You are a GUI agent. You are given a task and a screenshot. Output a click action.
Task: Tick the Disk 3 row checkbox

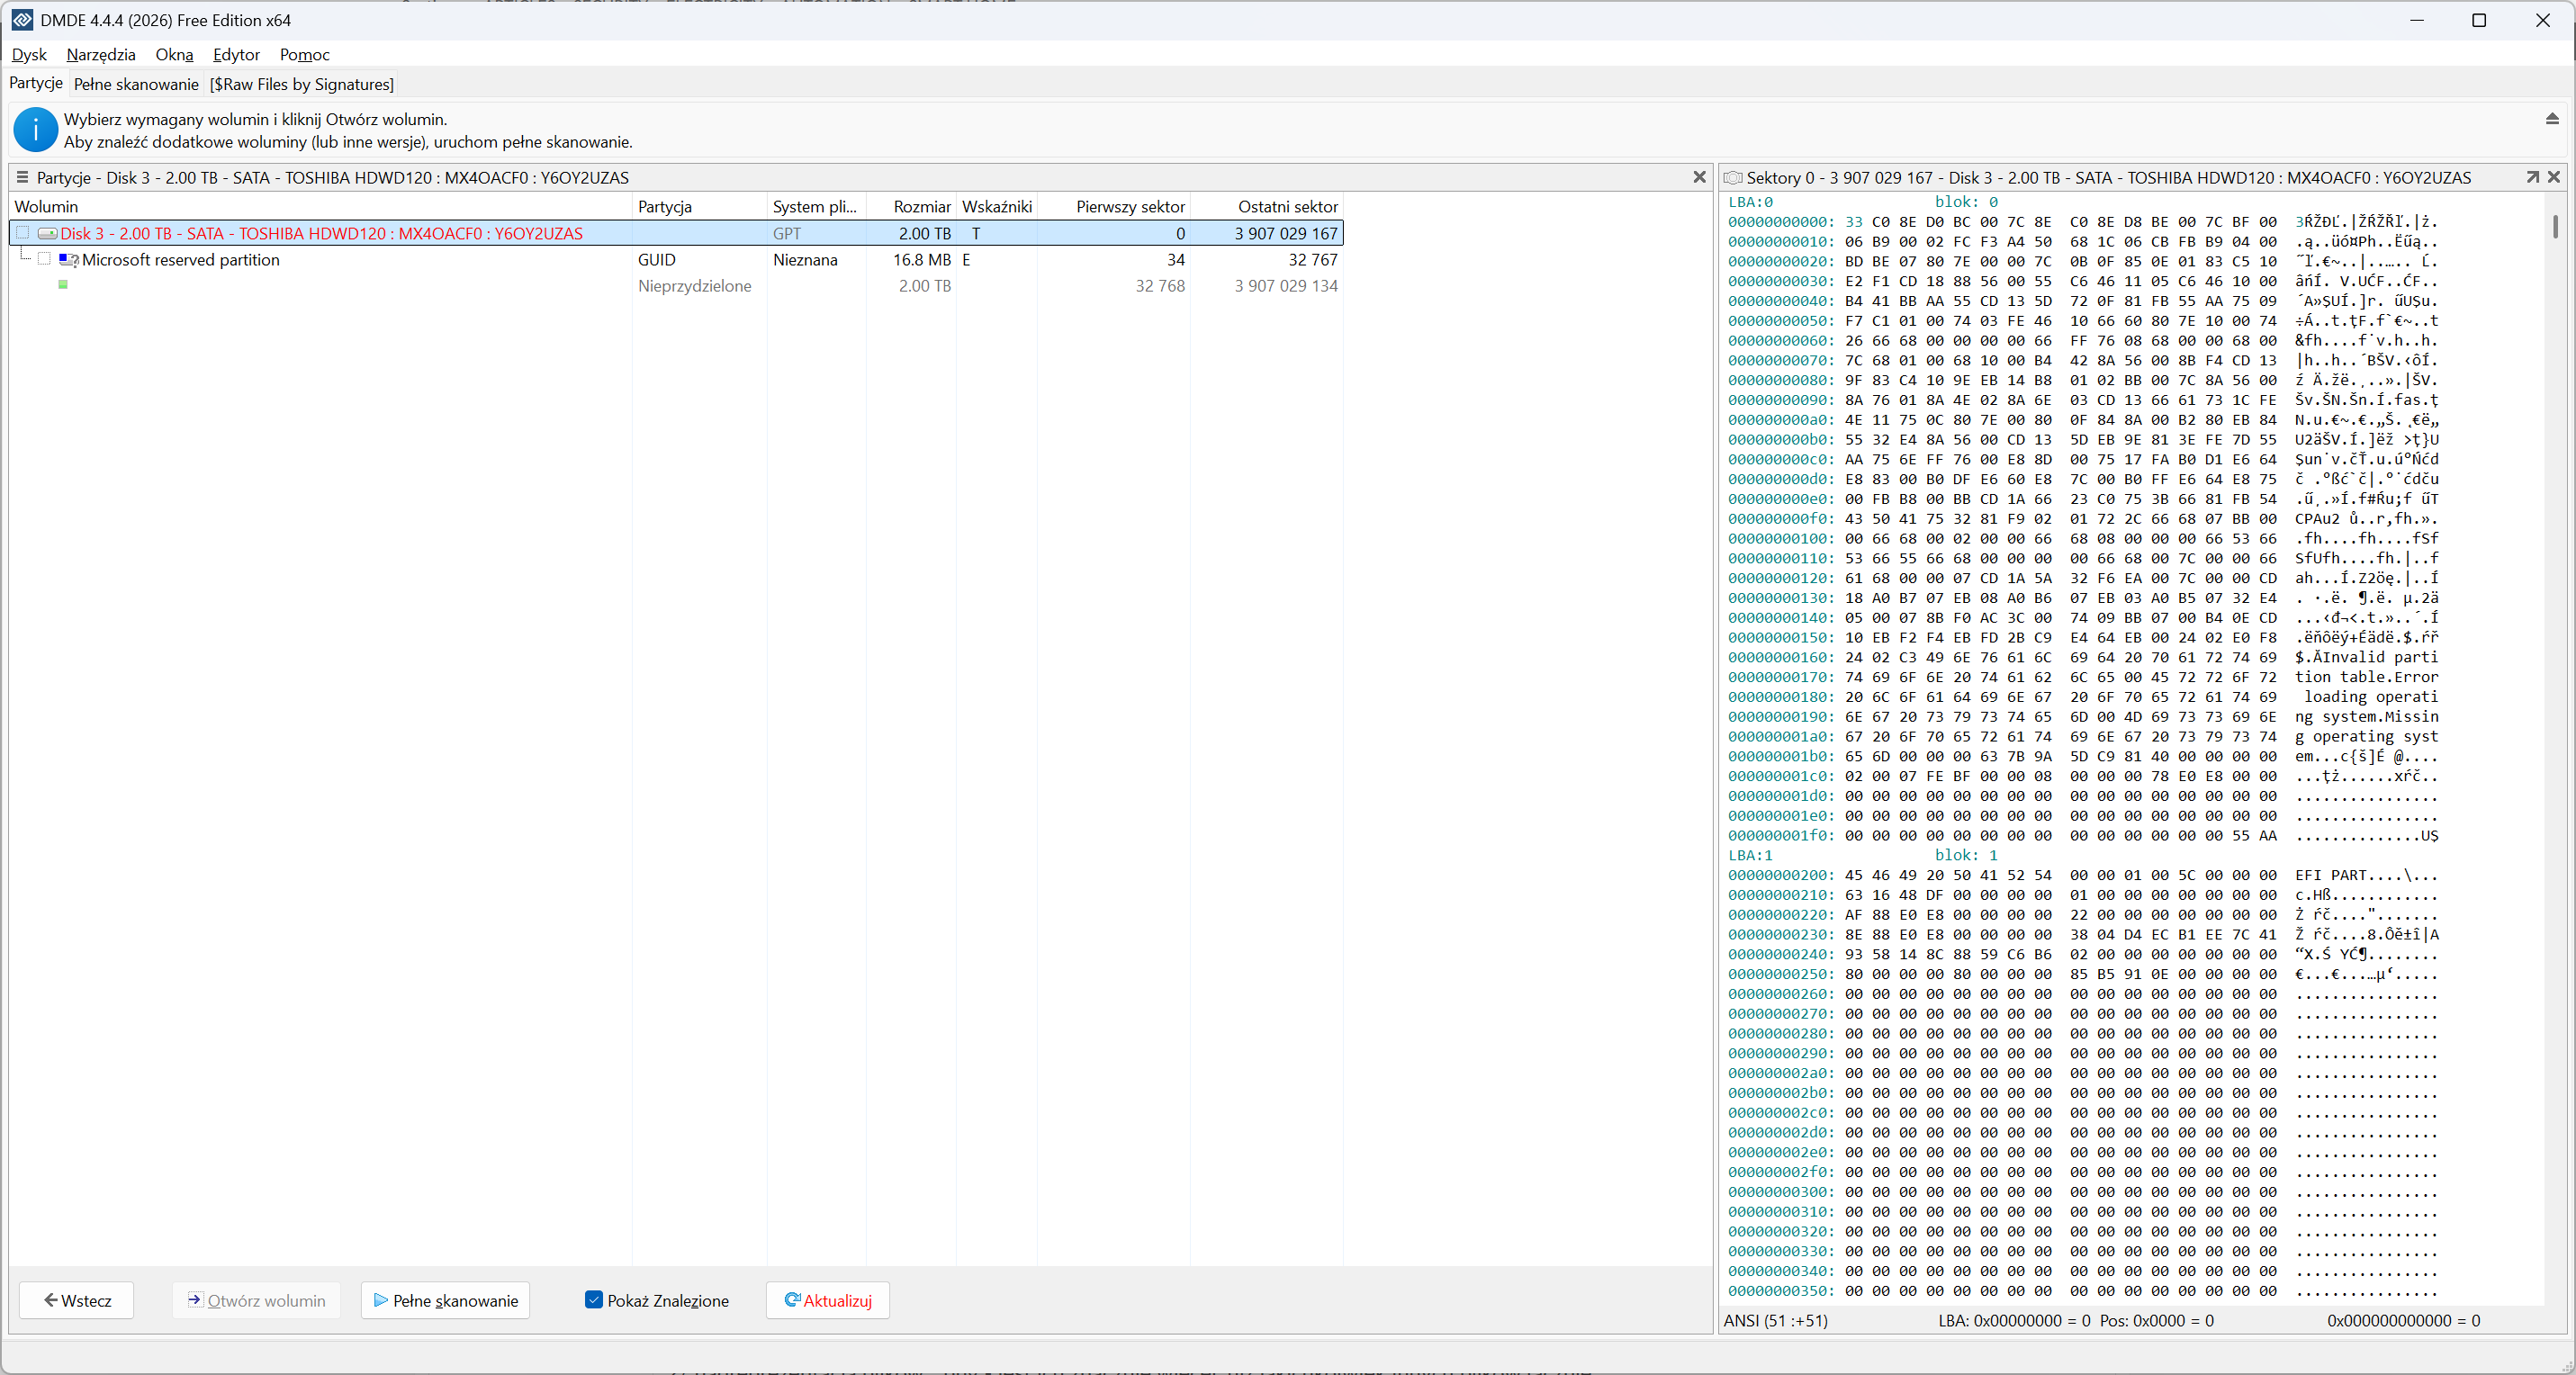point(22,233)
